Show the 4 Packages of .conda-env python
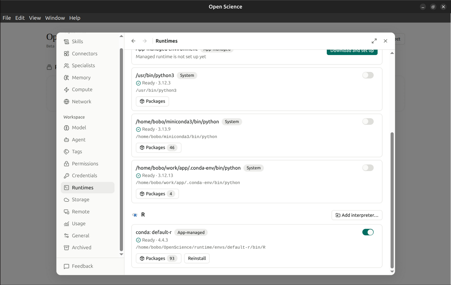 coord(157,194)
